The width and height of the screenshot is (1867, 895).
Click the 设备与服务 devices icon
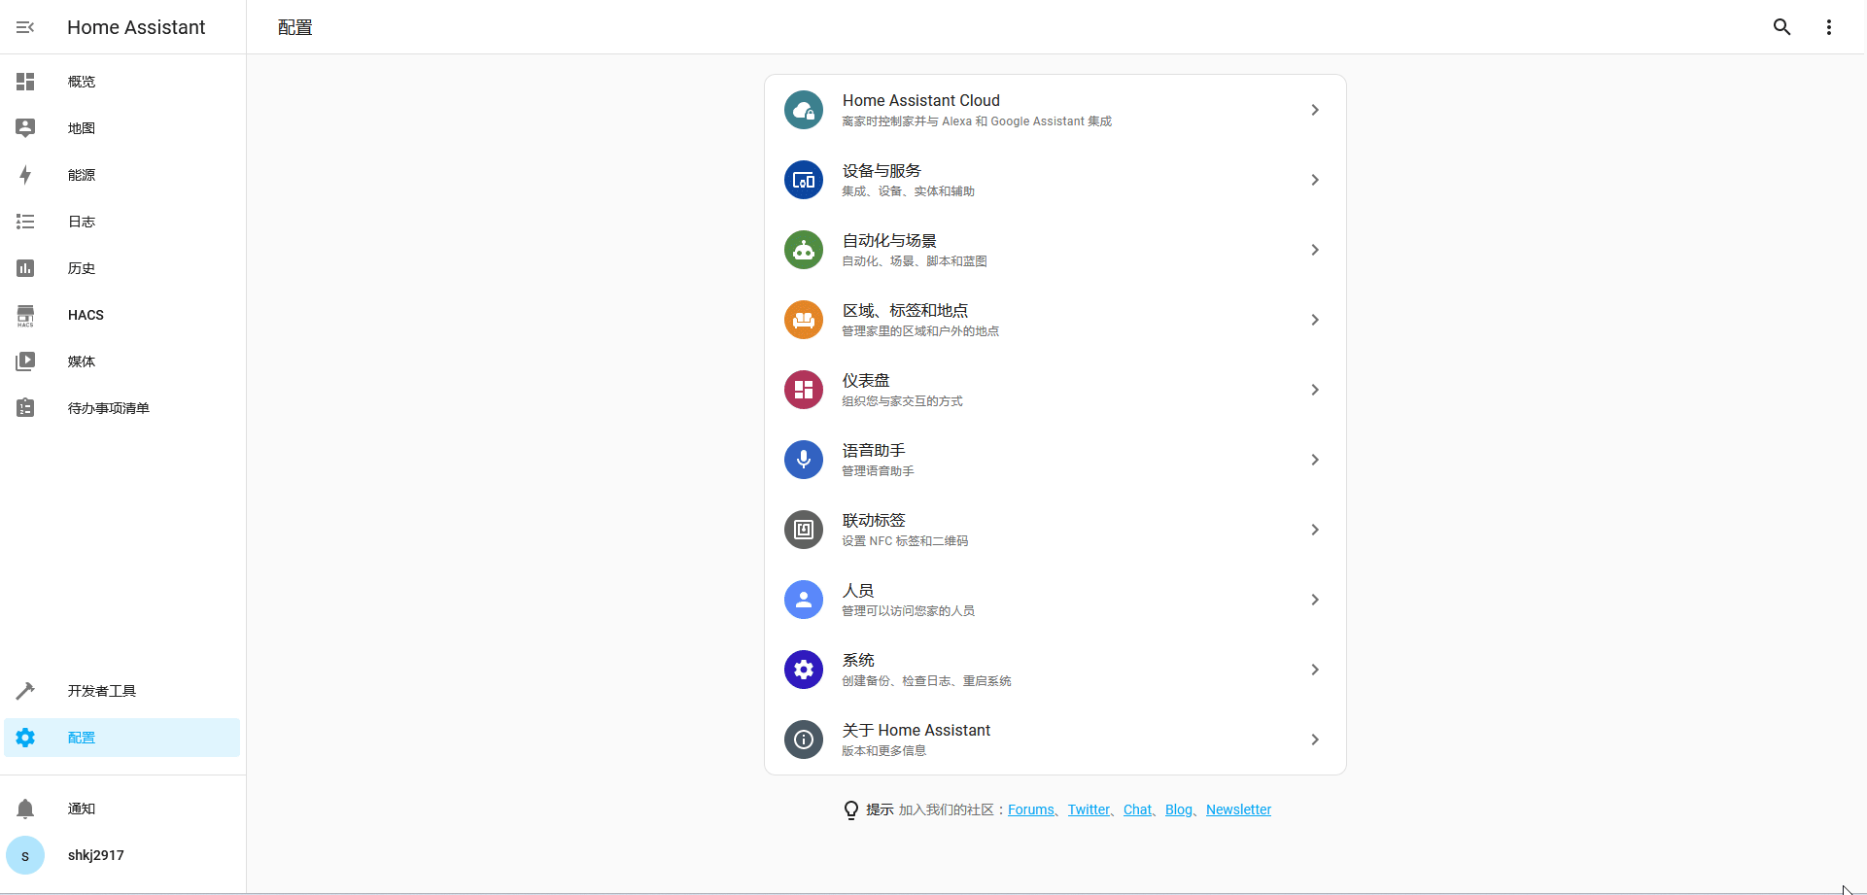pyautogui.click(x=804, y=180)
